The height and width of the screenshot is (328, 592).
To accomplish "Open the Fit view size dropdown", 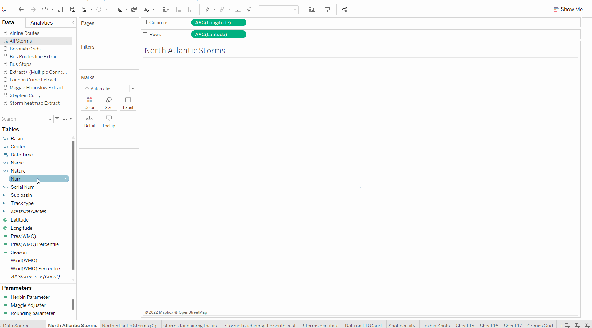I will [x=279, y=10].
